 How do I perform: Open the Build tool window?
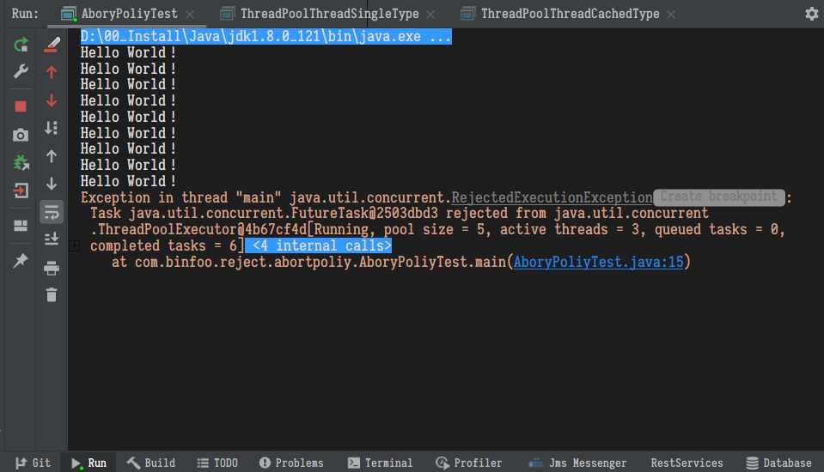pyautogui.click(x=151, y=463)
